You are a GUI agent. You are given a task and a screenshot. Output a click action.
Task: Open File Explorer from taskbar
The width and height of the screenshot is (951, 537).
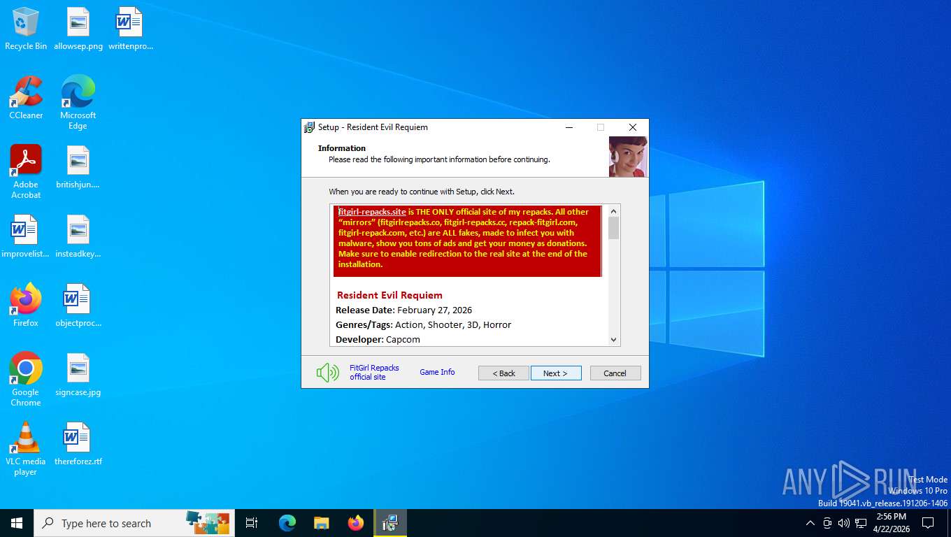tap(321, 523)
